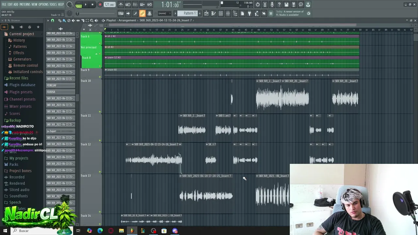The width and height of the screenshot is (418, 235).
Task: Click bar 41 on the timeline ruler
Action: (233, 30)
